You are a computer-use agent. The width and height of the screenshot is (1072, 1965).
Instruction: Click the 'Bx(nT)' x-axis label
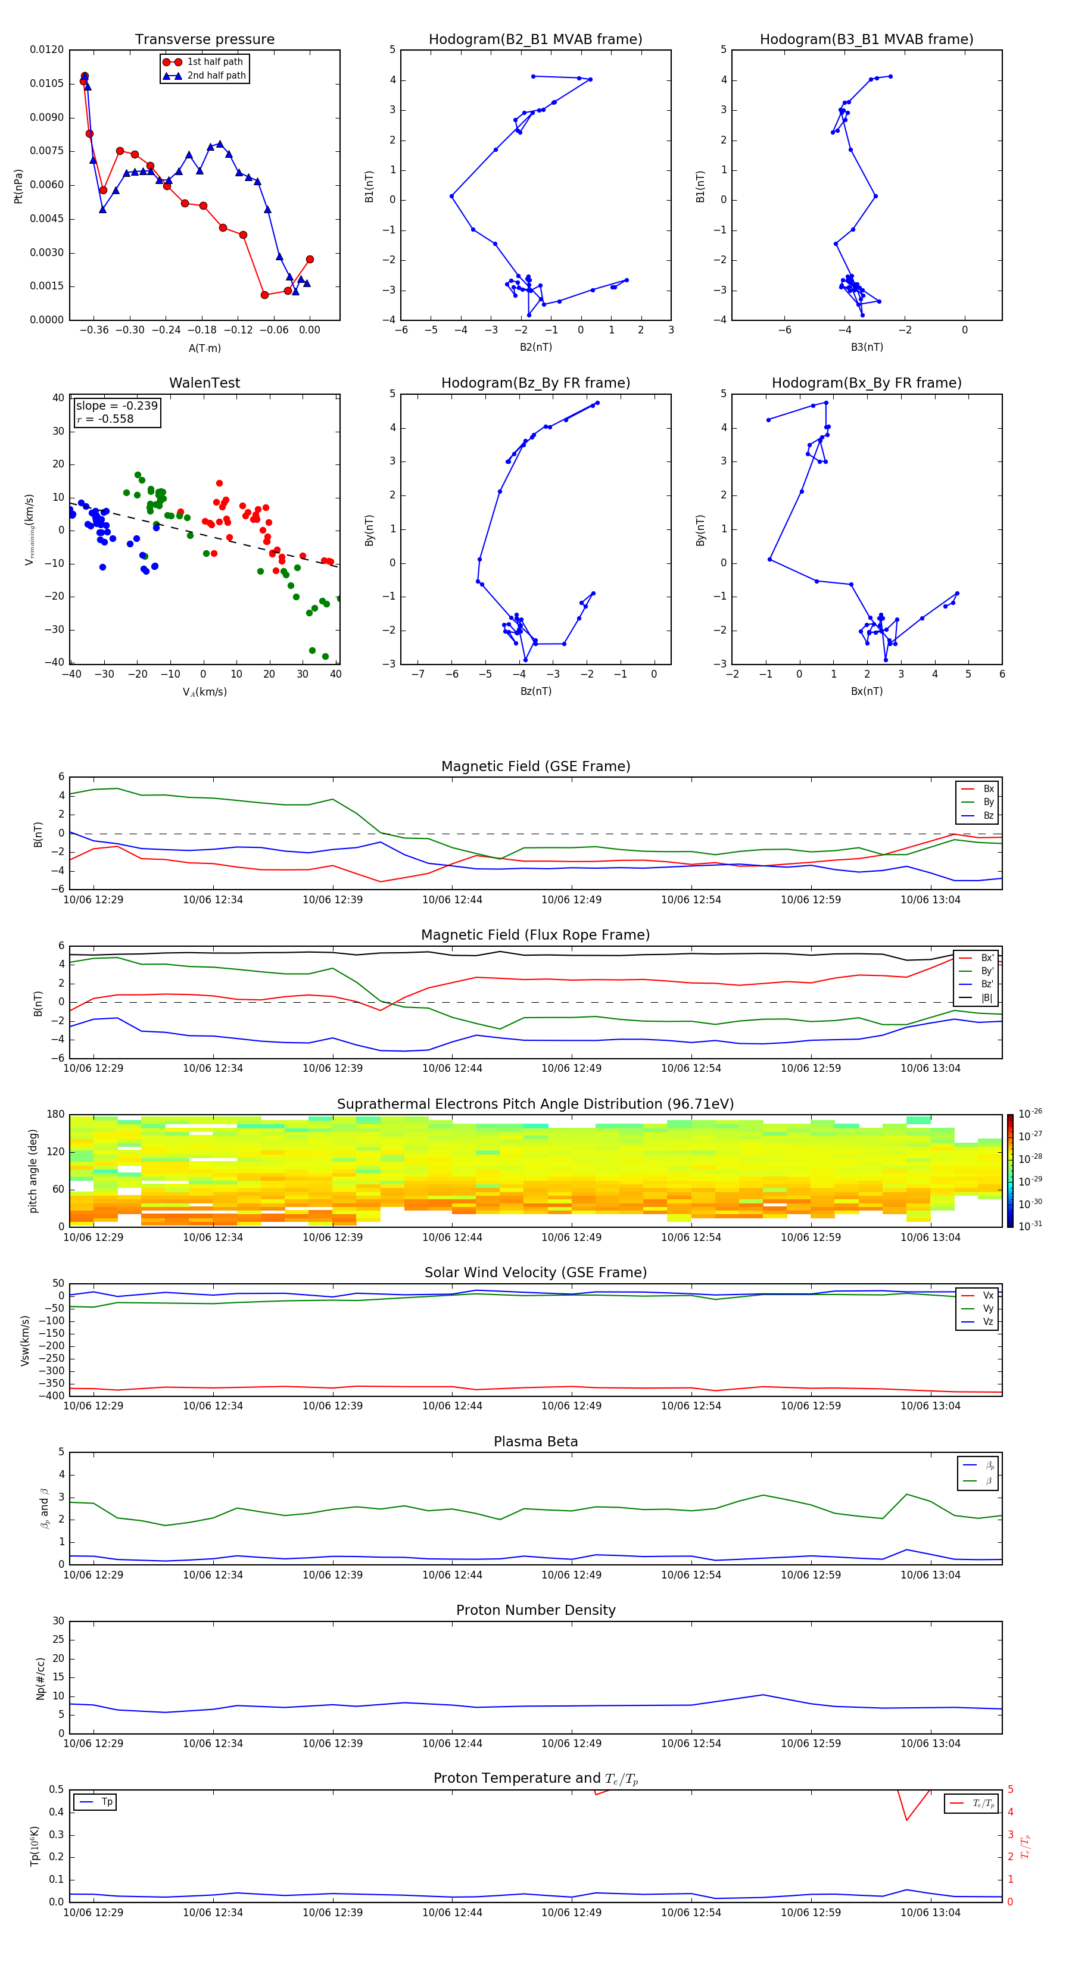(867, 691)
